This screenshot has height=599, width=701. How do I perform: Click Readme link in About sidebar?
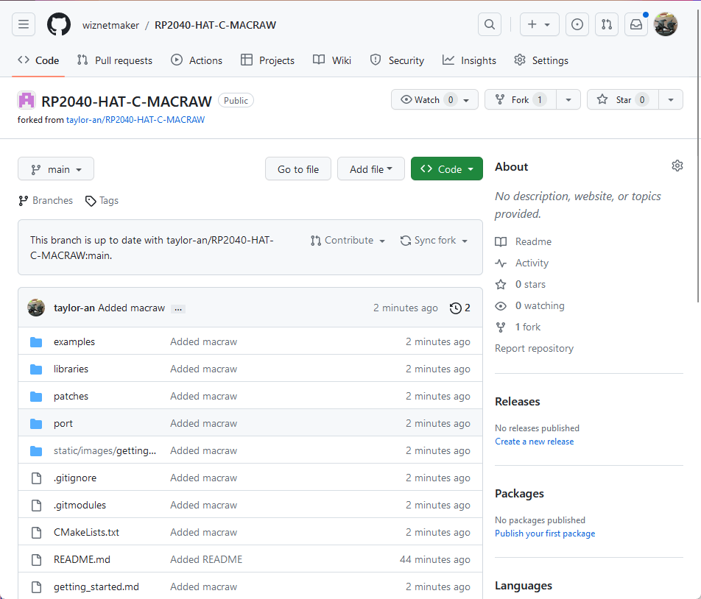[524, 241]
